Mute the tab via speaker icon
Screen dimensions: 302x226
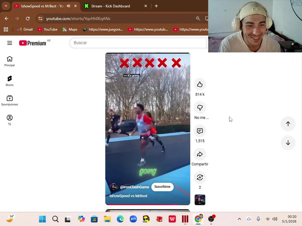click(68, 6)
